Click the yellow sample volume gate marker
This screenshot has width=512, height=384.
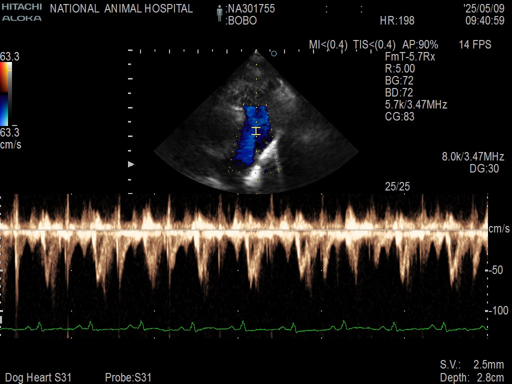[256, 131]
